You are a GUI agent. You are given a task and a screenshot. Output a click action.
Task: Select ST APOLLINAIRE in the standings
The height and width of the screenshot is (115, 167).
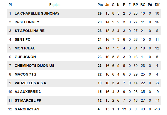coord(30,31)
